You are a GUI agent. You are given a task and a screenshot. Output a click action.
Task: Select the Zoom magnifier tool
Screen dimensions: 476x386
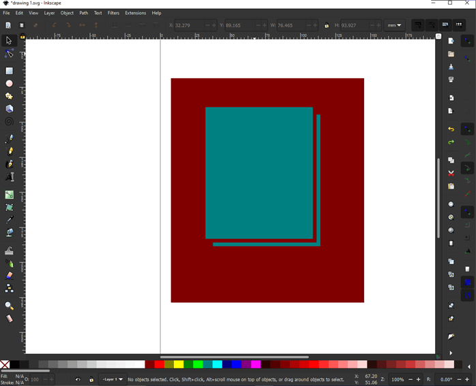coord(9,306)
